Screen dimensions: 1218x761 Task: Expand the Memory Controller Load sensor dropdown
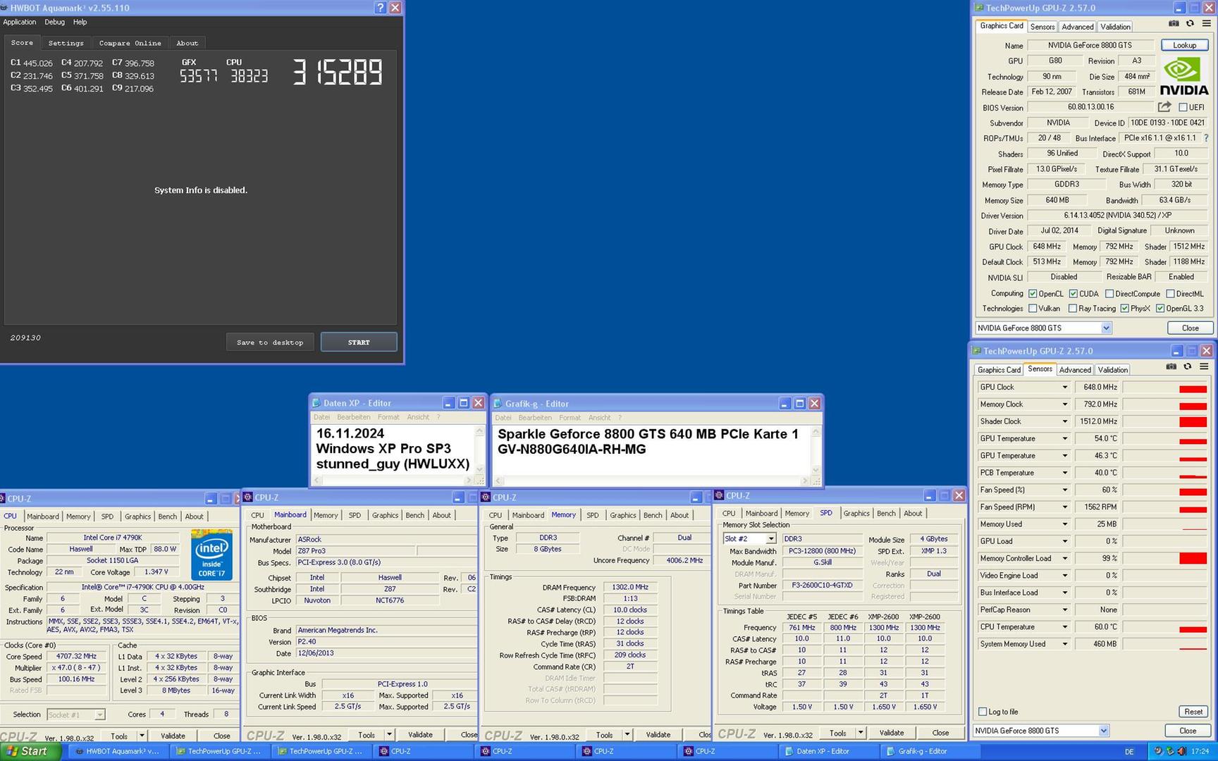click(x=1064, y=558)
